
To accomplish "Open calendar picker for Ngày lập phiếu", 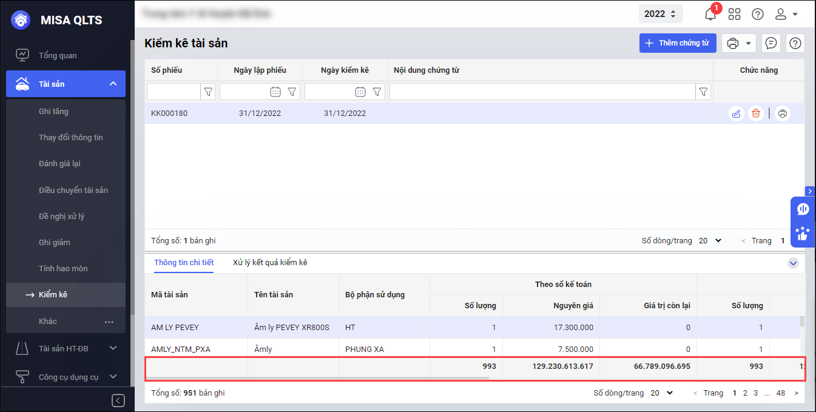I will 275,92.
